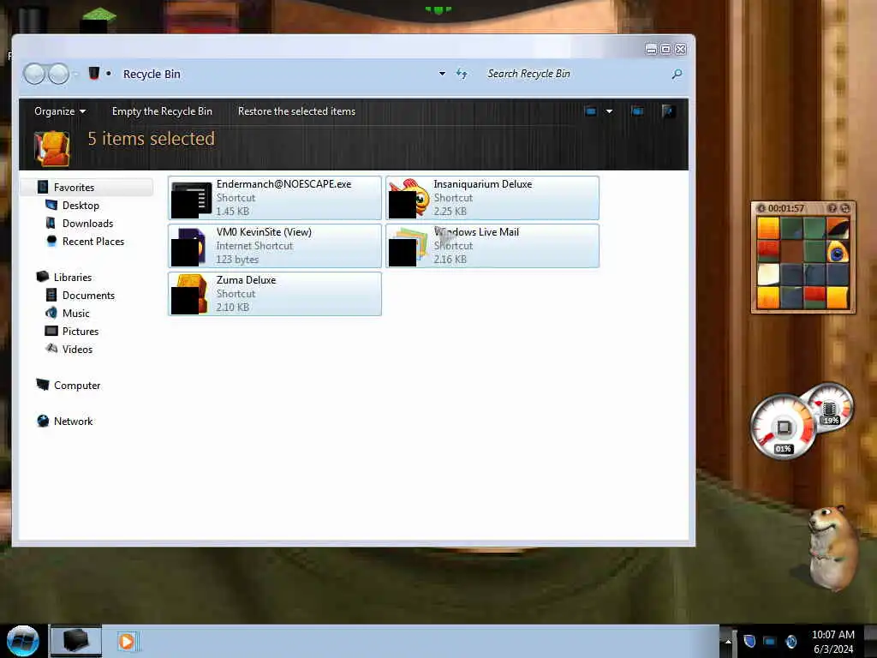Click the Downloads sidebar icon
Viewport: 877px width, 658px height.
click(x=51, y=224)
